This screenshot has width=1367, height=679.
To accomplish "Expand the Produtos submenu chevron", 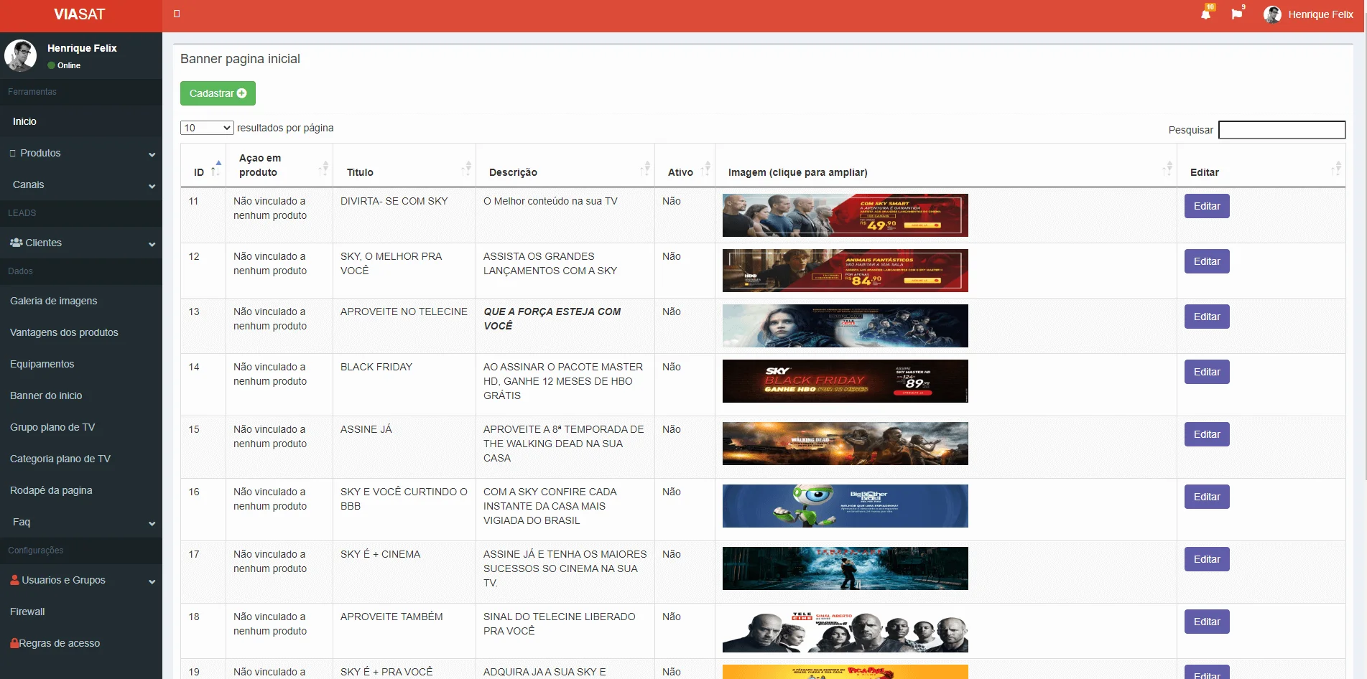I will (152, 154).
